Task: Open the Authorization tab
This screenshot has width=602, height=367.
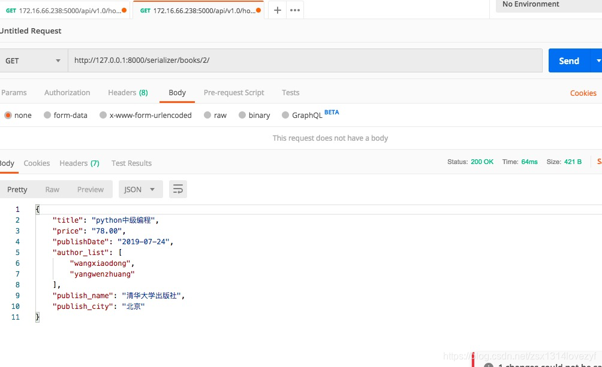Action: (x=67, y=92)
